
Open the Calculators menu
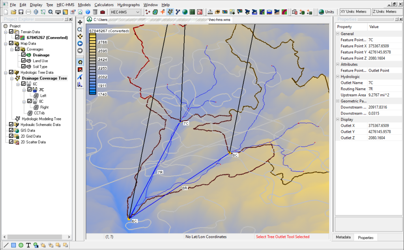pos(104,5)
